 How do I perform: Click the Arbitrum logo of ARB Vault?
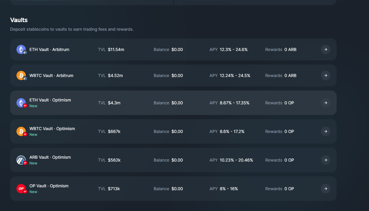coord(21,160)
